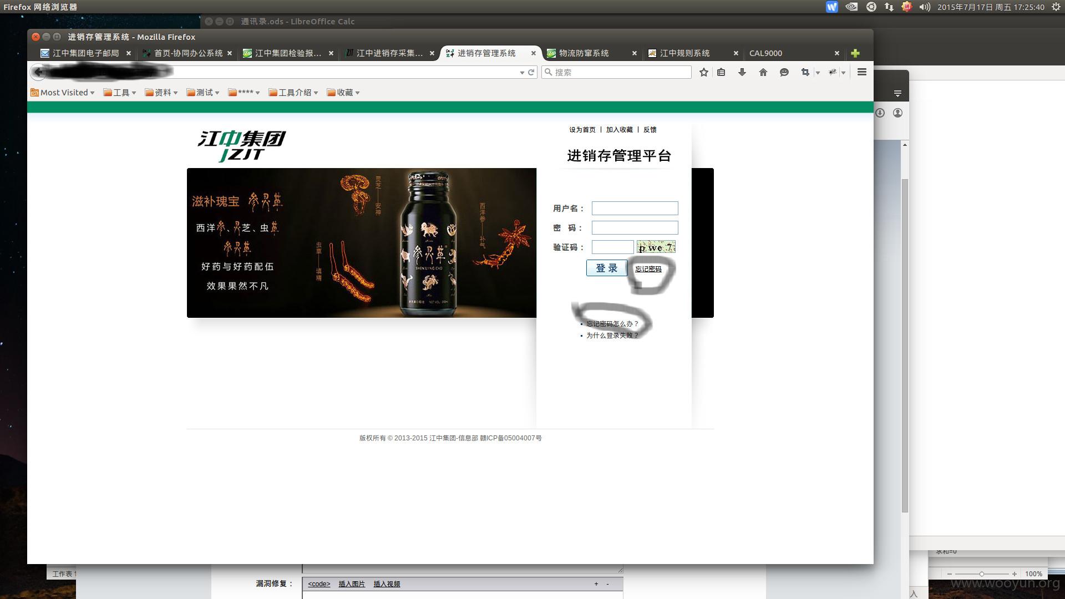Focus the 密码 input field
This screenshot has height=599, width=1065.
635,228
